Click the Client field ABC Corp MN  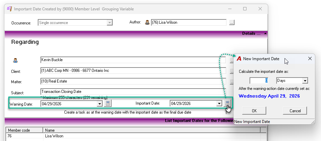pyautogui.click(x=133, y=70)
